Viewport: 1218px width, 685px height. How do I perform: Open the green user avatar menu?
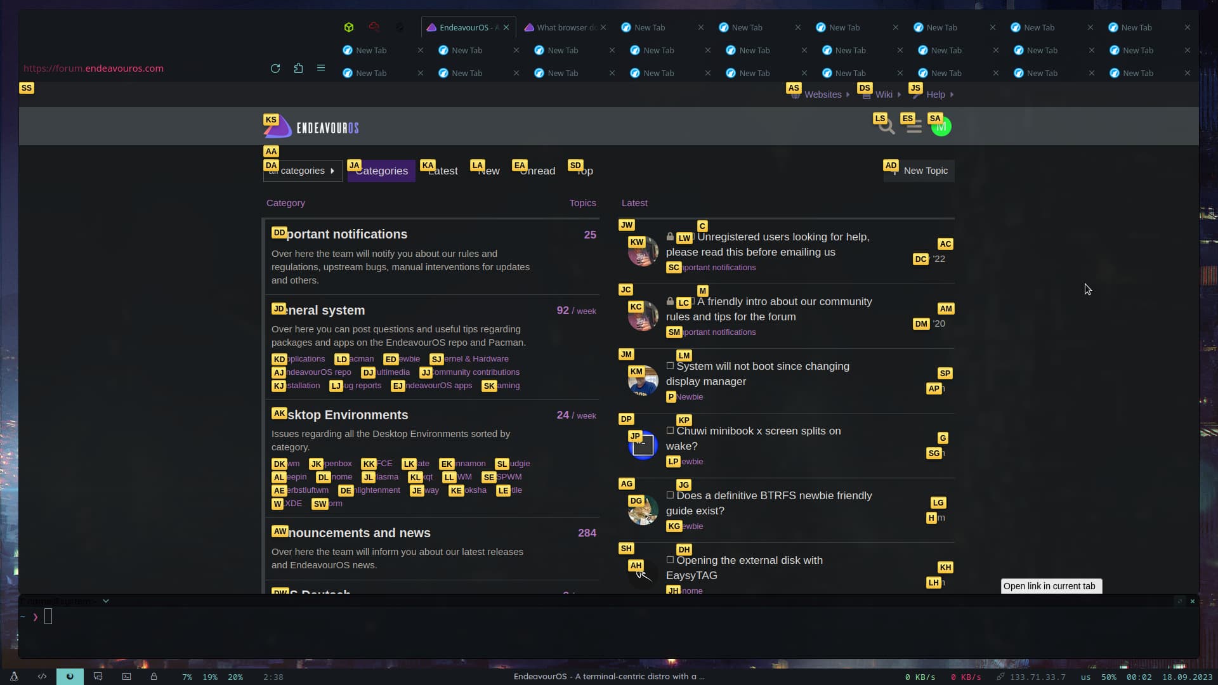point(941,127)
